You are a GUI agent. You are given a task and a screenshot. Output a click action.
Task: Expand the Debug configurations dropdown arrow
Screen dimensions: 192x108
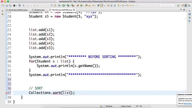tap(61, 5)
